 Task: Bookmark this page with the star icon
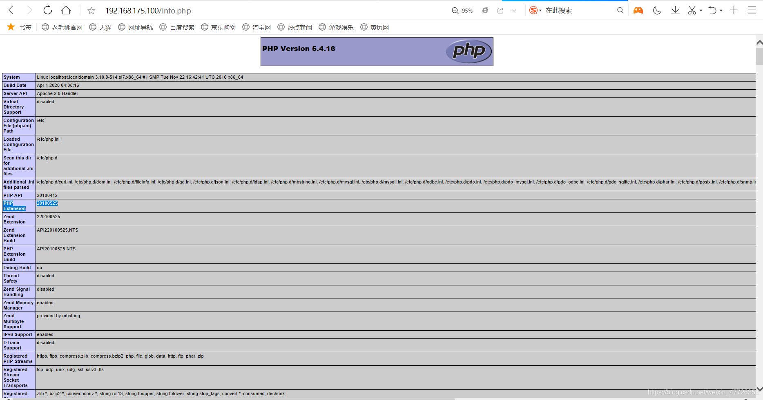[91, 11]
